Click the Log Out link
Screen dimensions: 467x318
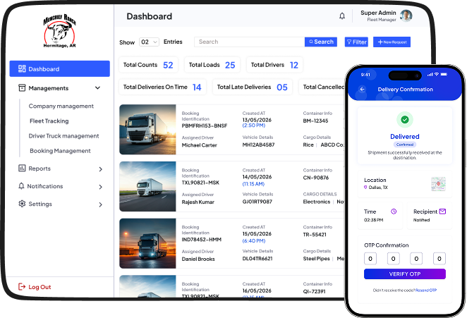40,287
